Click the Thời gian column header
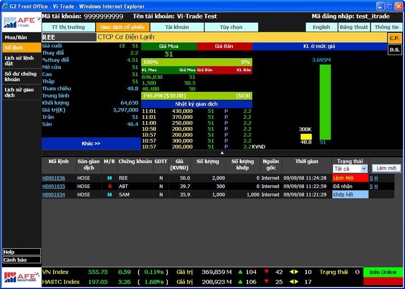This screenshot has height=289, width=405. coord(307,165)
